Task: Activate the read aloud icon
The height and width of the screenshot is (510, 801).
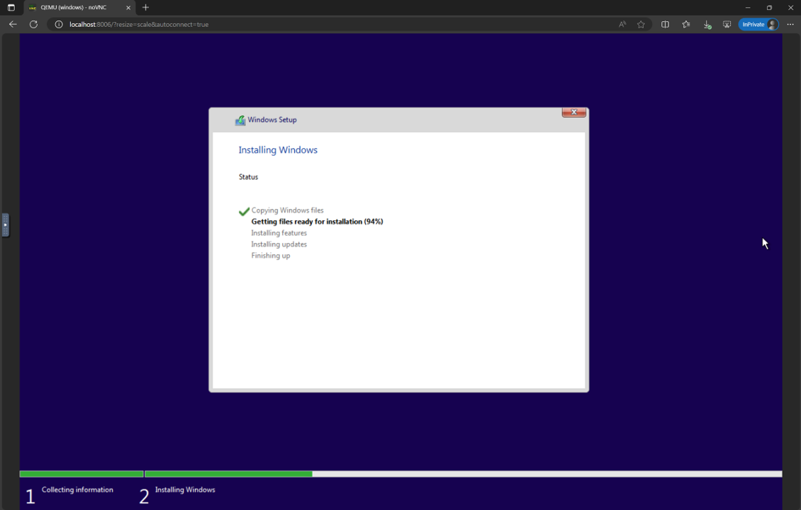Action: [622, 24]
